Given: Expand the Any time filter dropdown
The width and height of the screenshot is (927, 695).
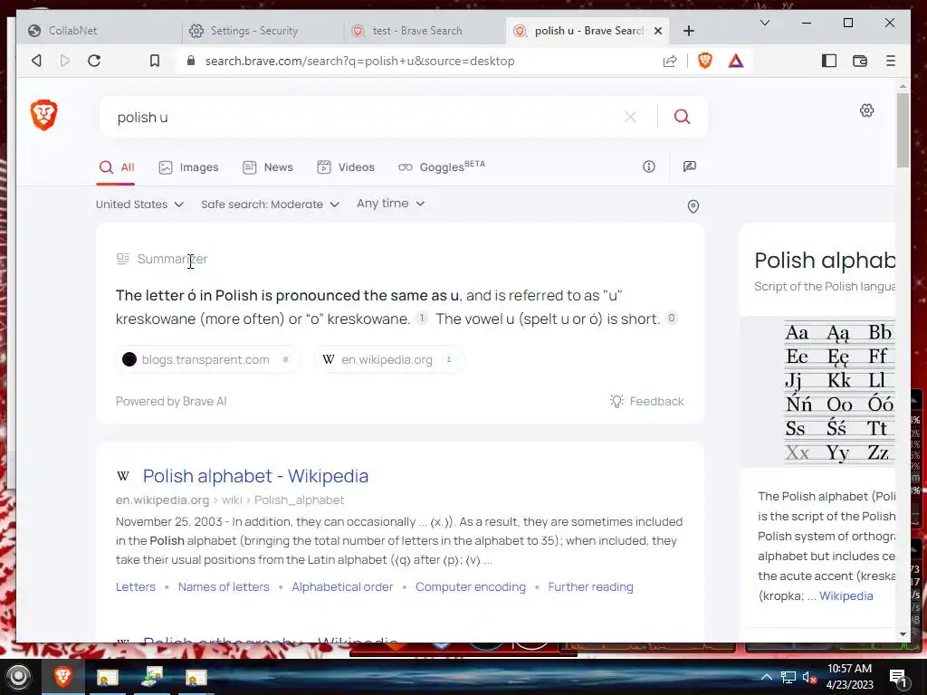Looking at the screenshot, I should (391, 204).
